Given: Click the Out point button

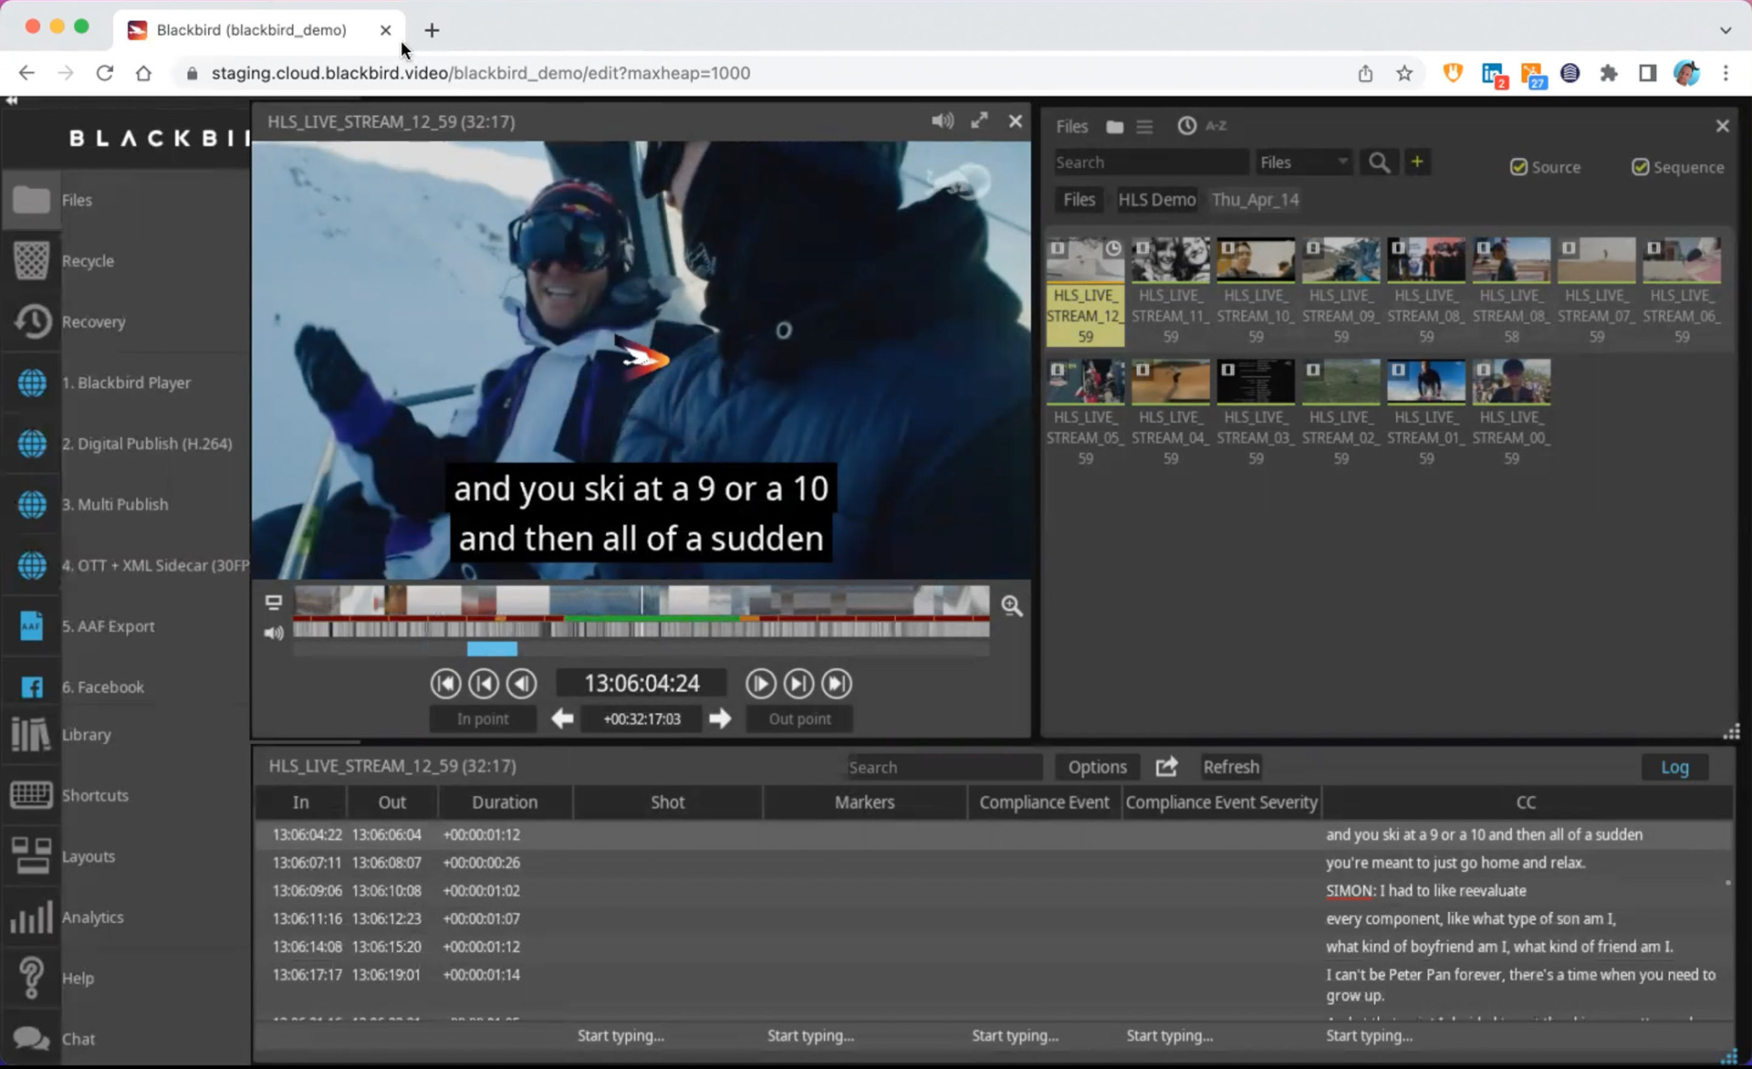Looking at the screenshot, I should tap(799, 718).
